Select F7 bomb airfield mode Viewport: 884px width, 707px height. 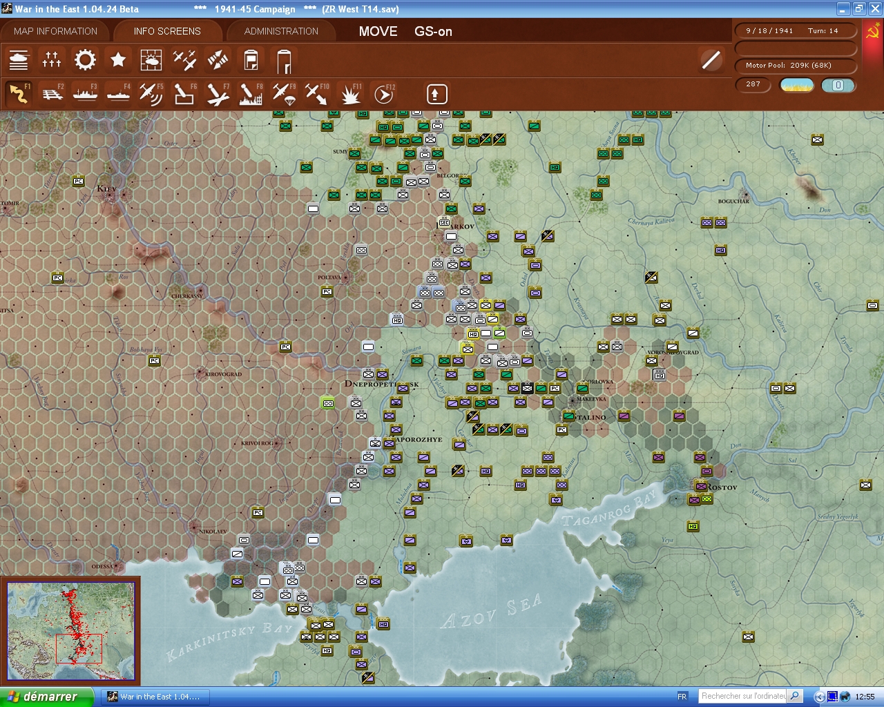218,93
